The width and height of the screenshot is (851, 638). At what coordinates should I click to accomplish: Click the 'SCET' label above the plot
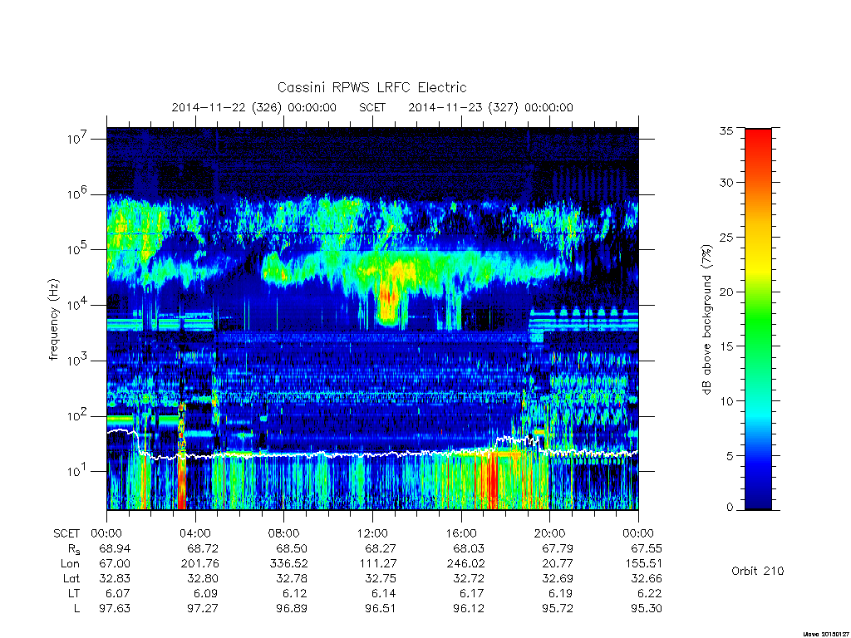click(372, 107)
